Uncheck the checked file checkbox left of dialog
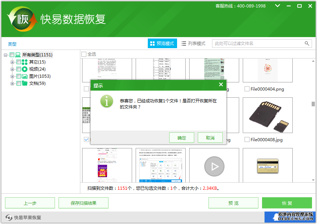The width and height of the screenshot is (317, 224). 86,139
